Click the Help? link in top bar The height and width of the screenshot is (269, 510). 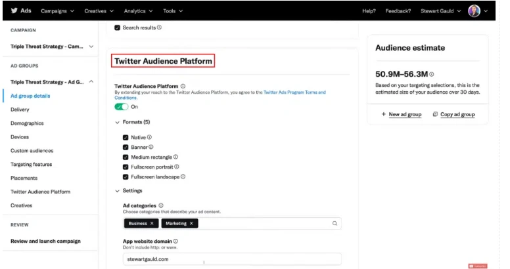coord(369,11)
